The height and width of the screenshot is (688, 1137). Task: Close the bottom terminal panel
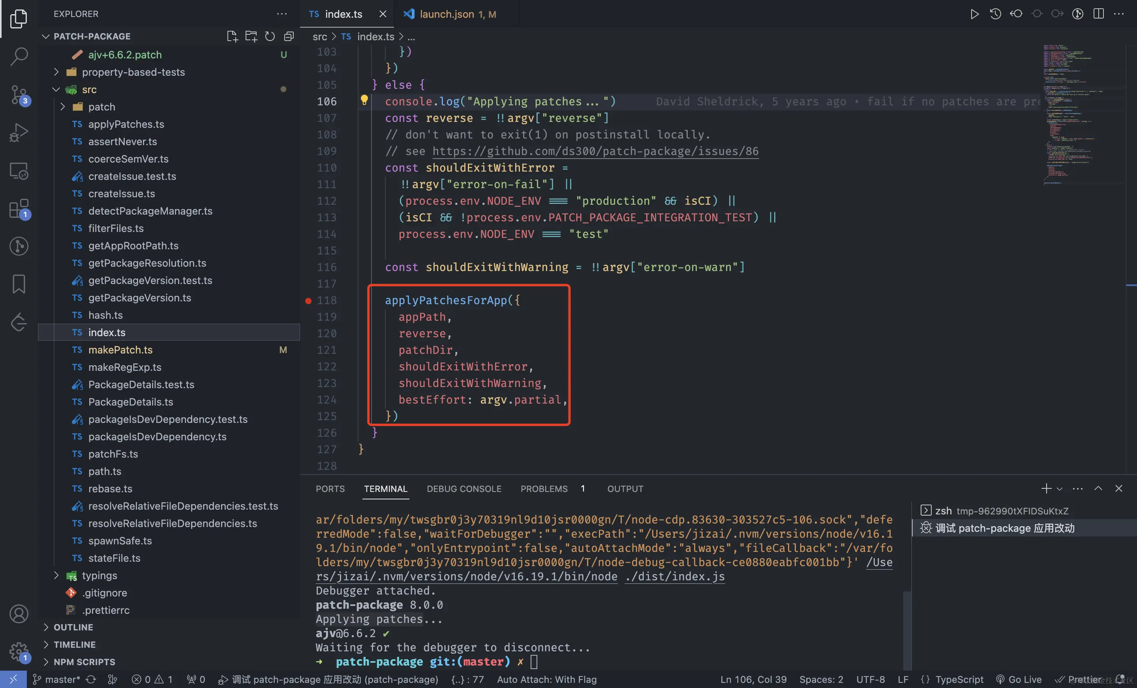point(1118,488)
